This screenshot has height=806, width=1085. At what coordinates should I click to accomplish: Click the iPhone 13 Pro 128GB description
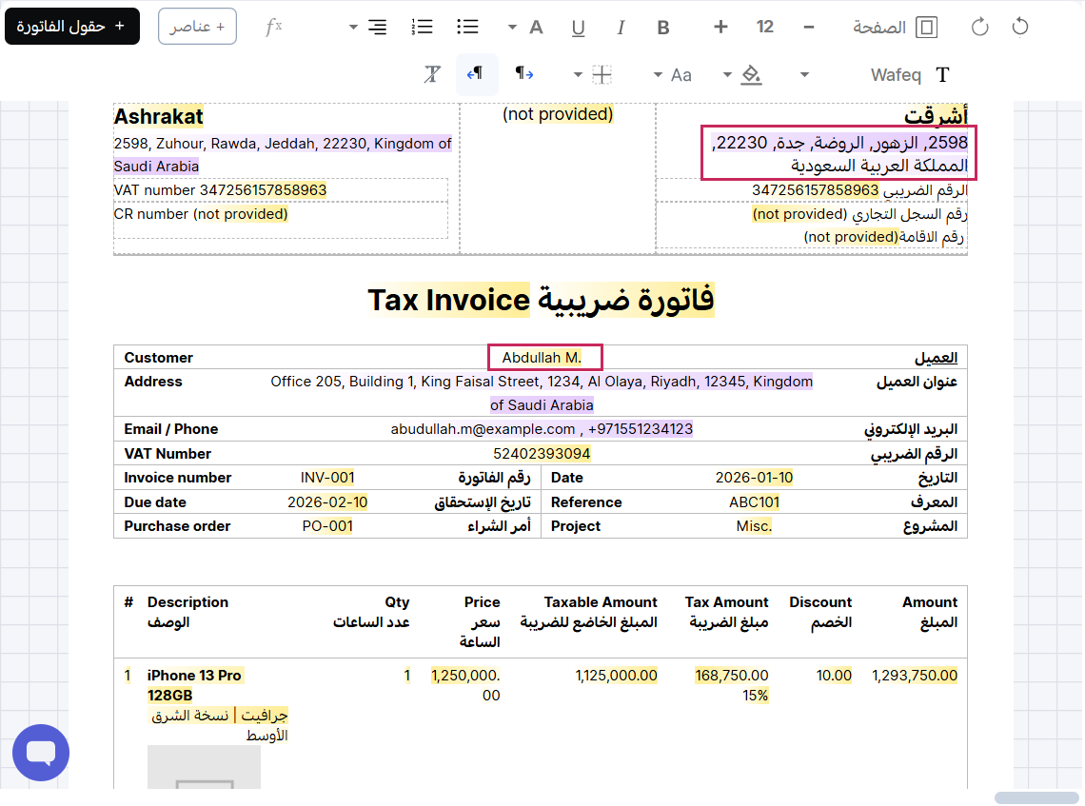(194, 685)
